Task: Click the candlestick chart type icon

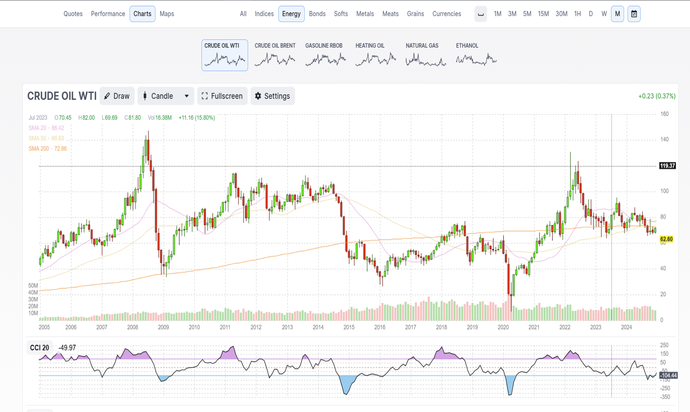Action: (145, 96)
